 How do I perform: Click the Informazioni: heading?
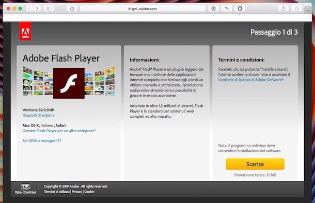[145, 60]
